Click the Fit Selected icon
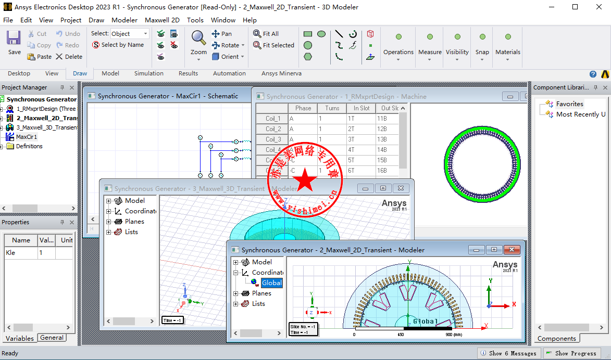The image size is (611, 360). (x=257, y=45)
